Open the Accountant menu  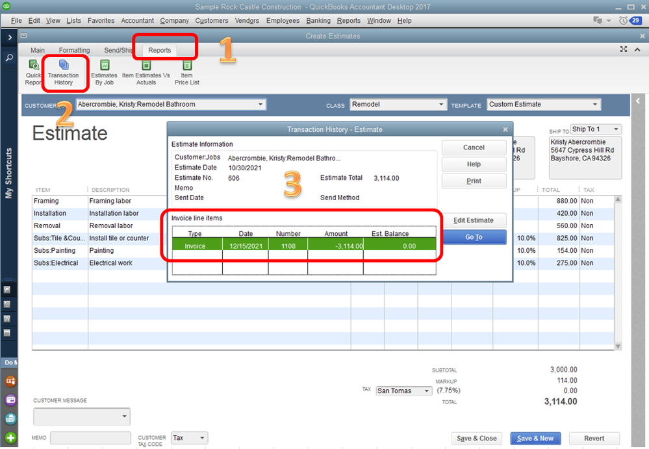click(138, 20)
